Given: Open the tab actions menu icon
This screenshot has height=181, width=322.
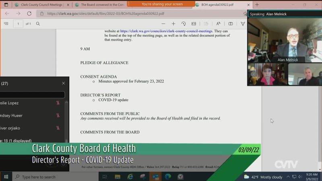Looking at the screenshot, I should pos(6,4).
